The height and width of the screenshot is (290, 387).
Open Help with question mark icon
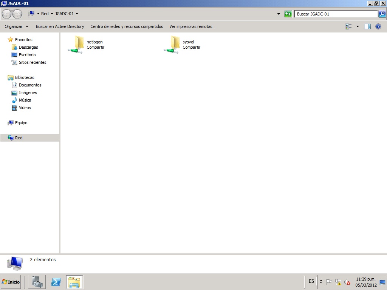click(x=378, y=26)
